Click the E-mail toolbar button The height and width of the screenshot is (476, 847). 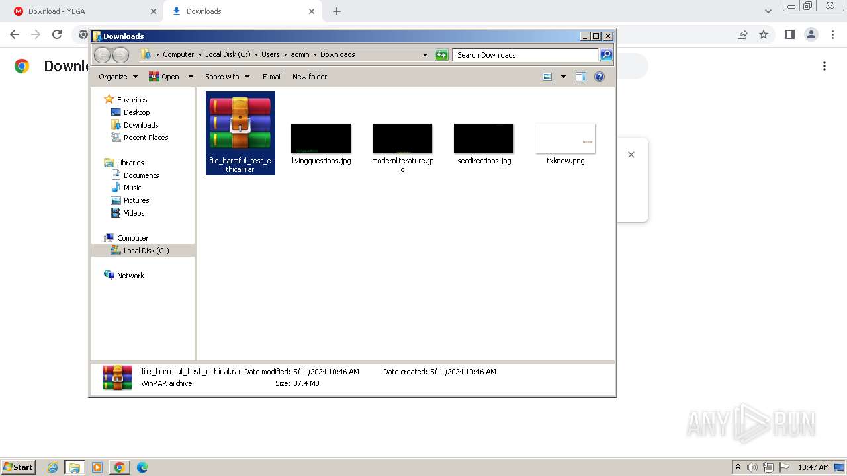click(272, 77)
